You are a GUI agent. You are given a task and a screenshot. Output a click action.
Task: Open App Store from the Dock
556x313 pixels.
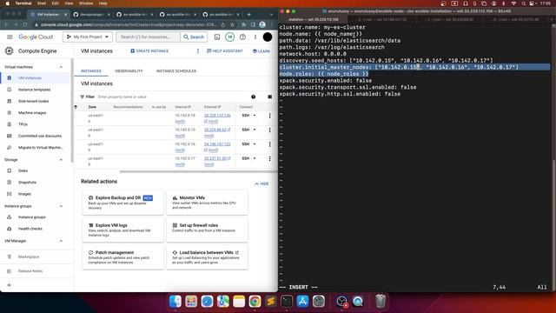(302, 302)
